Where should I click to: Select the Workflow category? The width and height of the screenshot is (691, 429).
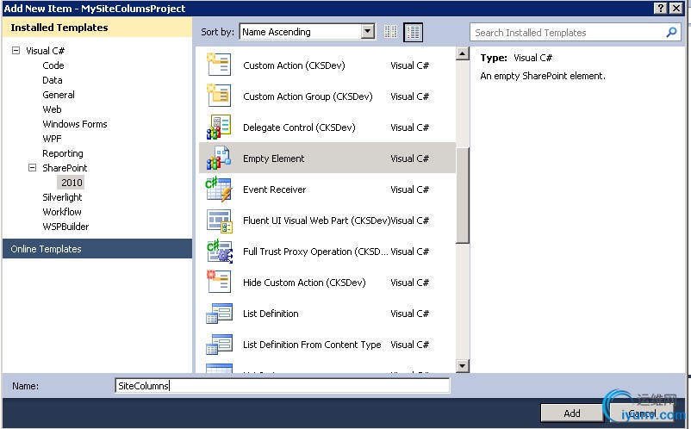[62, 212]
